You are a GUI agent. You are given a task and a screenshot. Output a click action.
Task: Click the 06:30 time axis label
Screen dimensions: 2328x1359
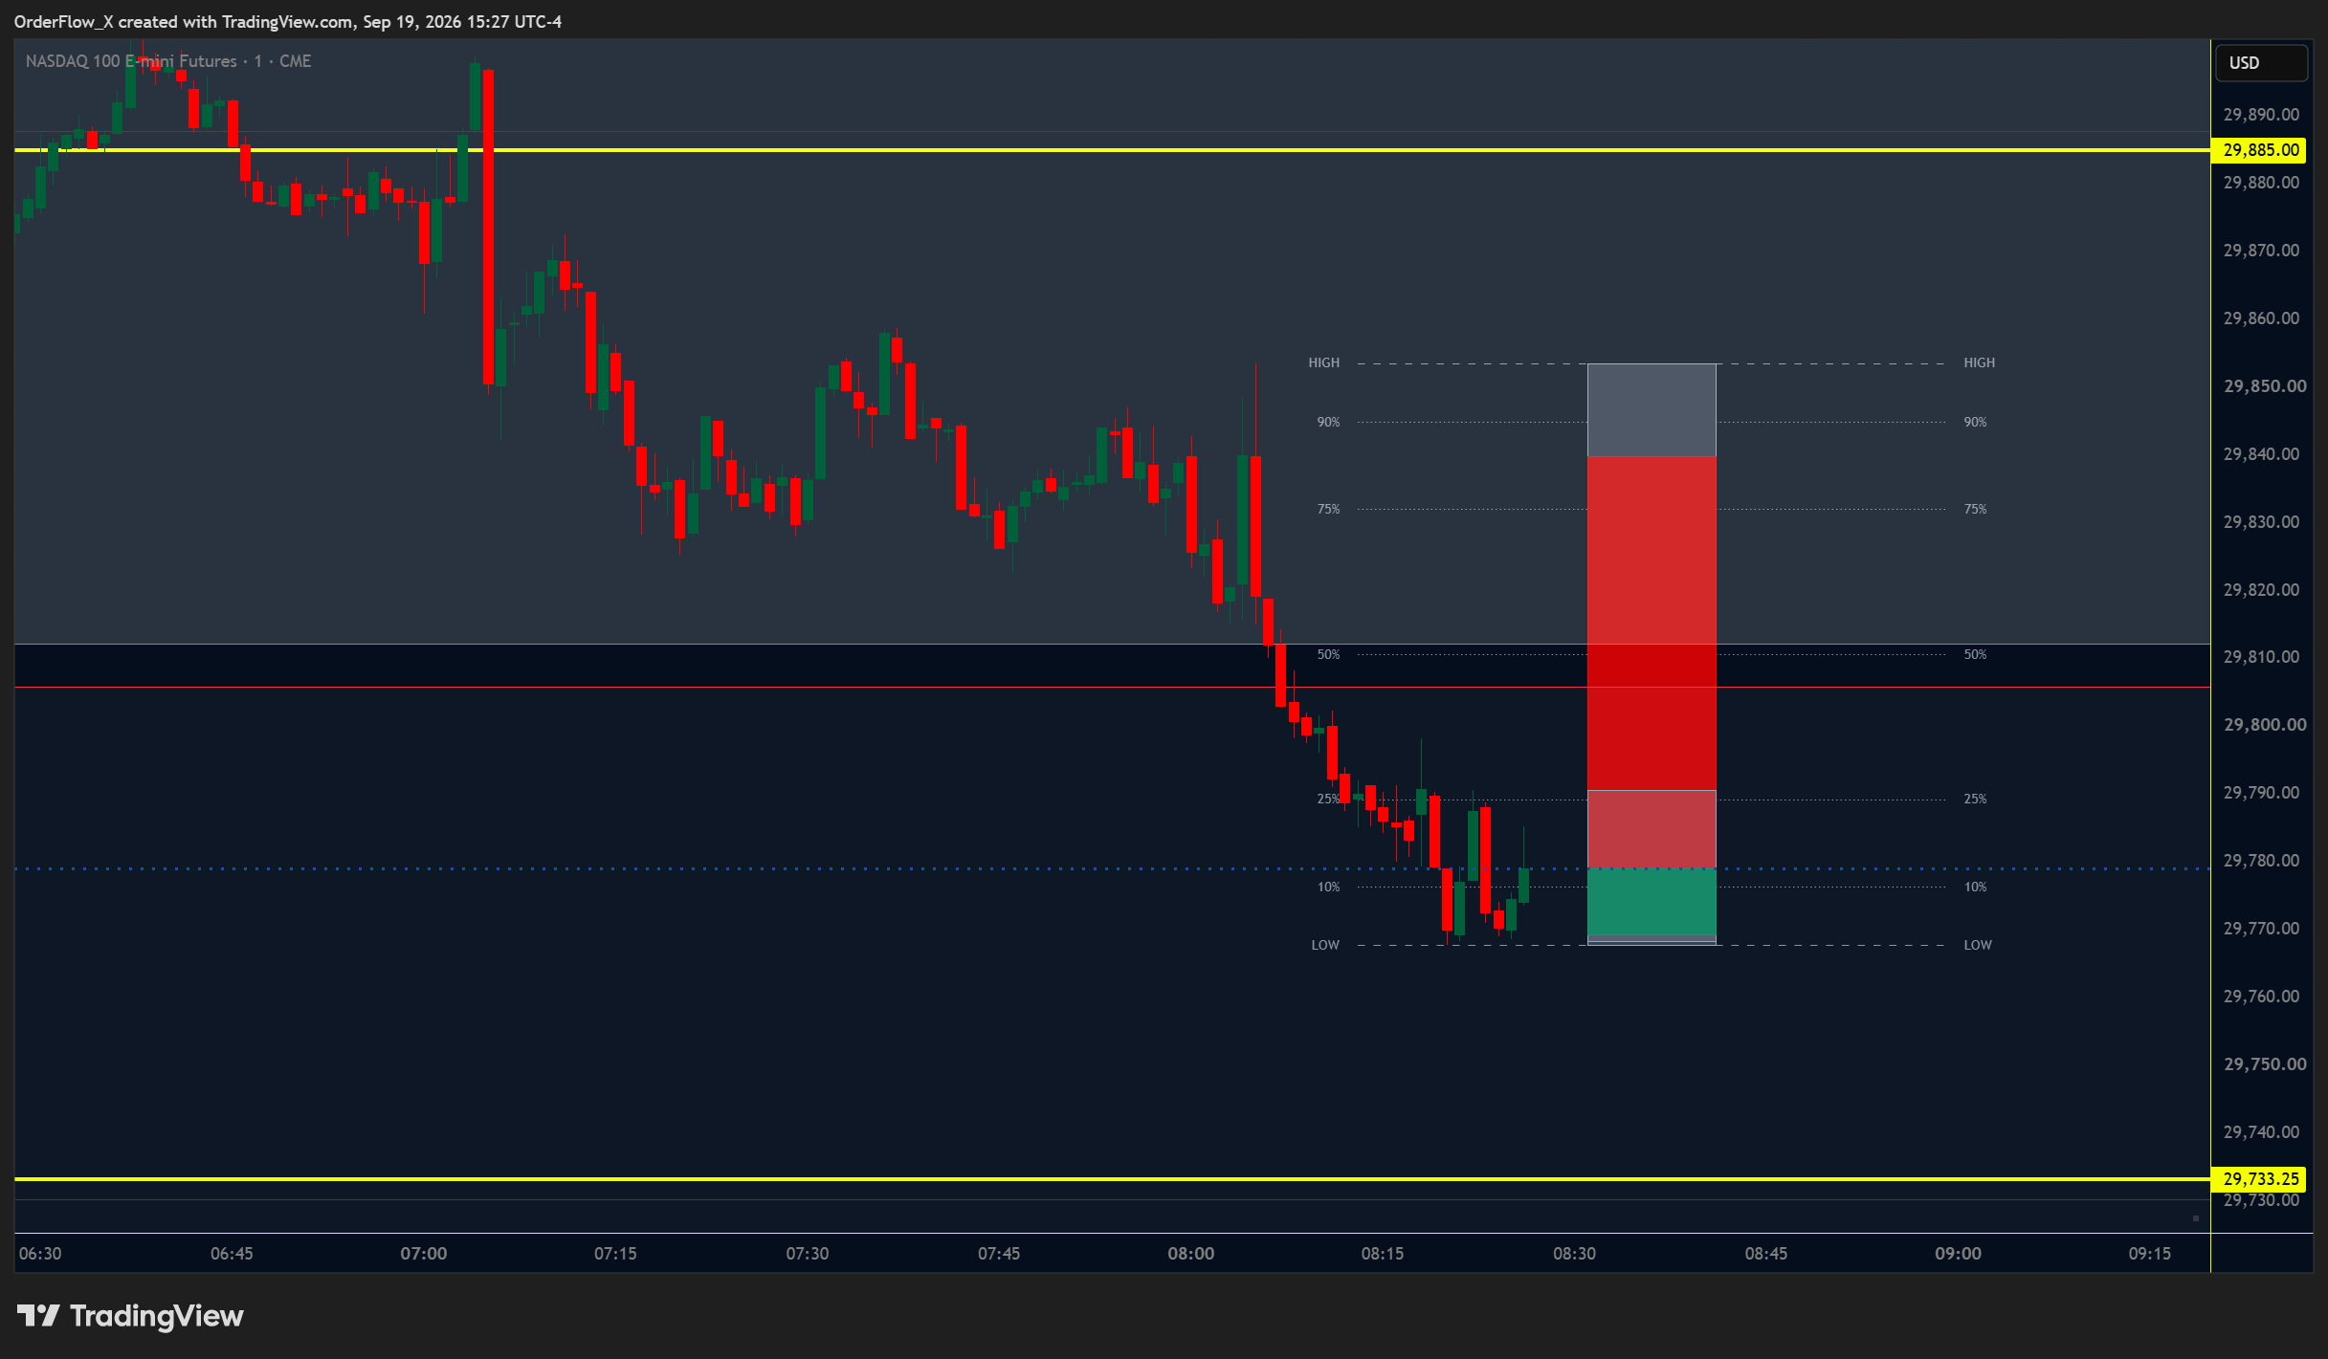point(40,1254)
